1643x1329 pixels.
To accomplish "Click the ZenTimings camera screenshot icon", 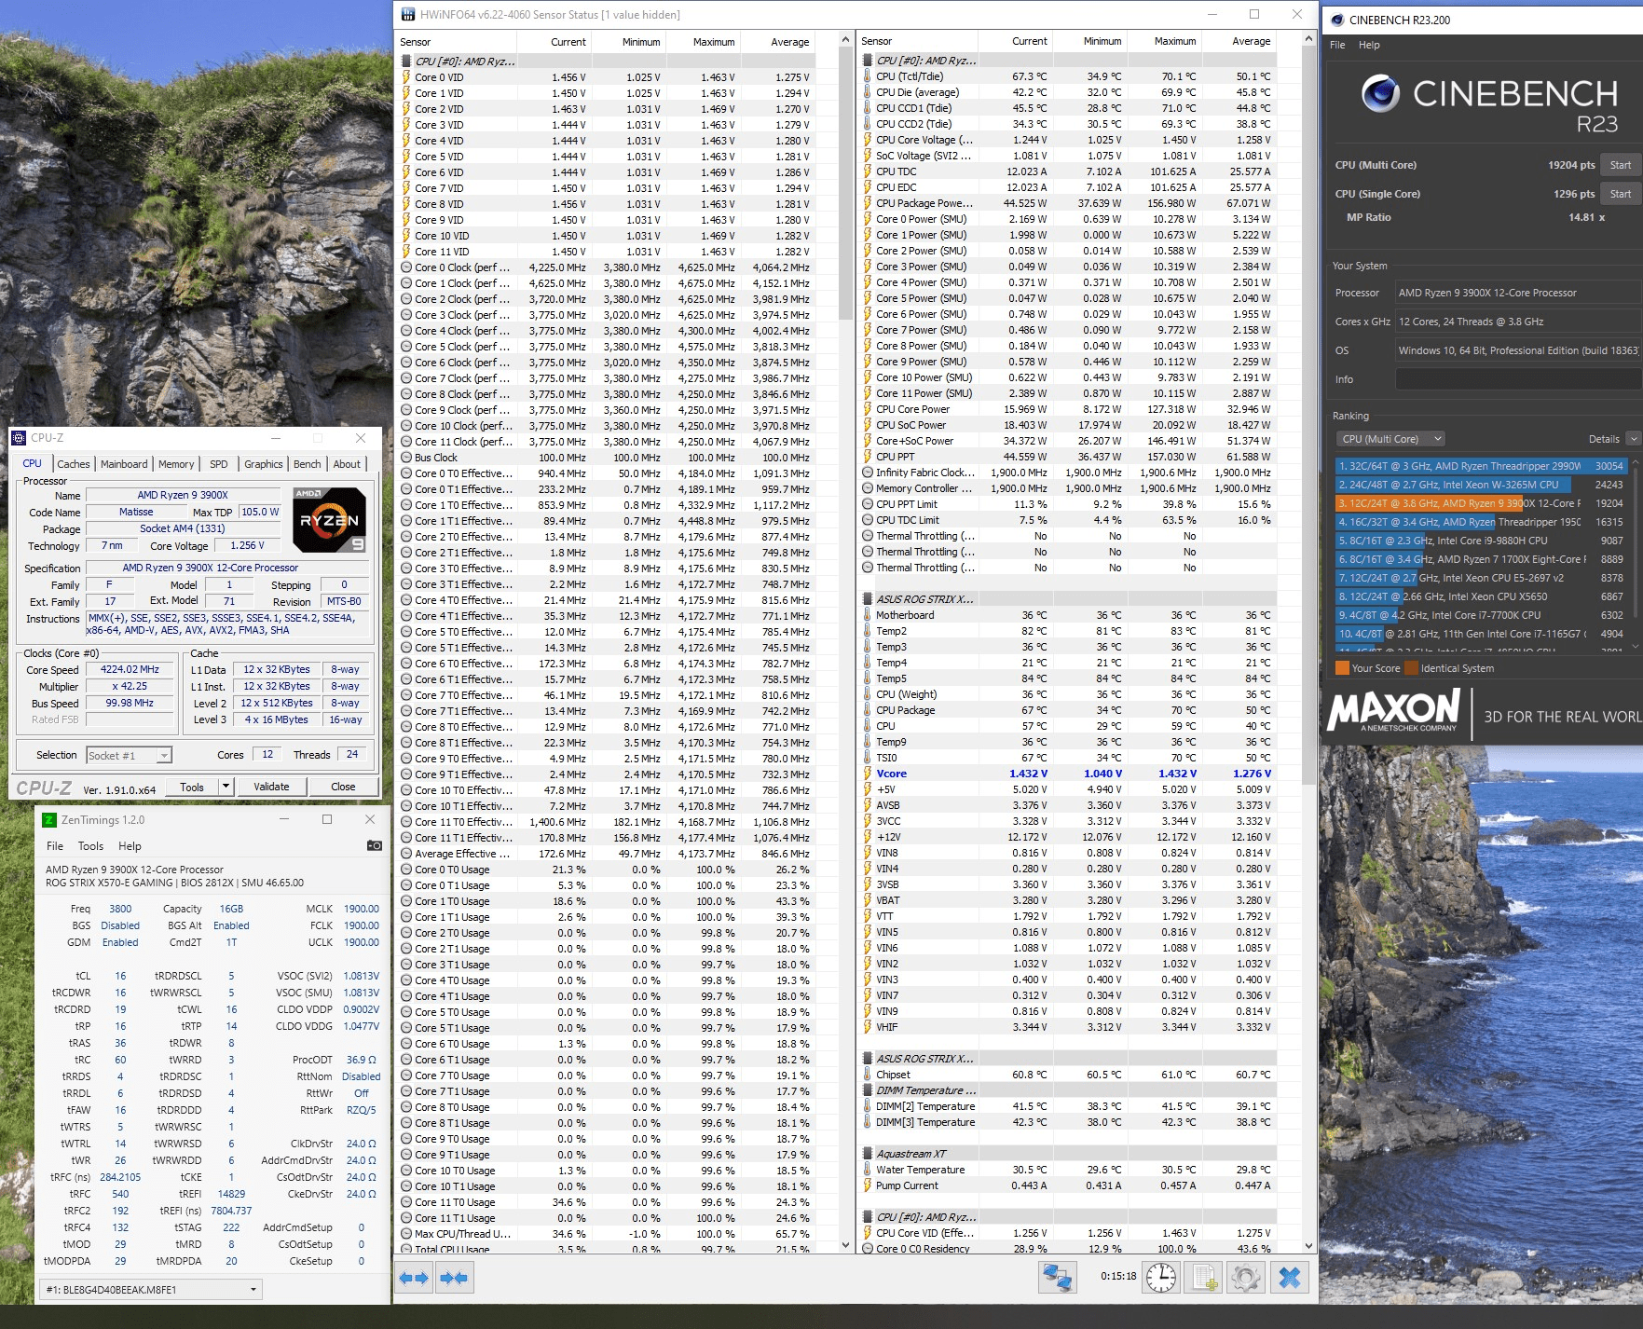I will coord(374,845).
